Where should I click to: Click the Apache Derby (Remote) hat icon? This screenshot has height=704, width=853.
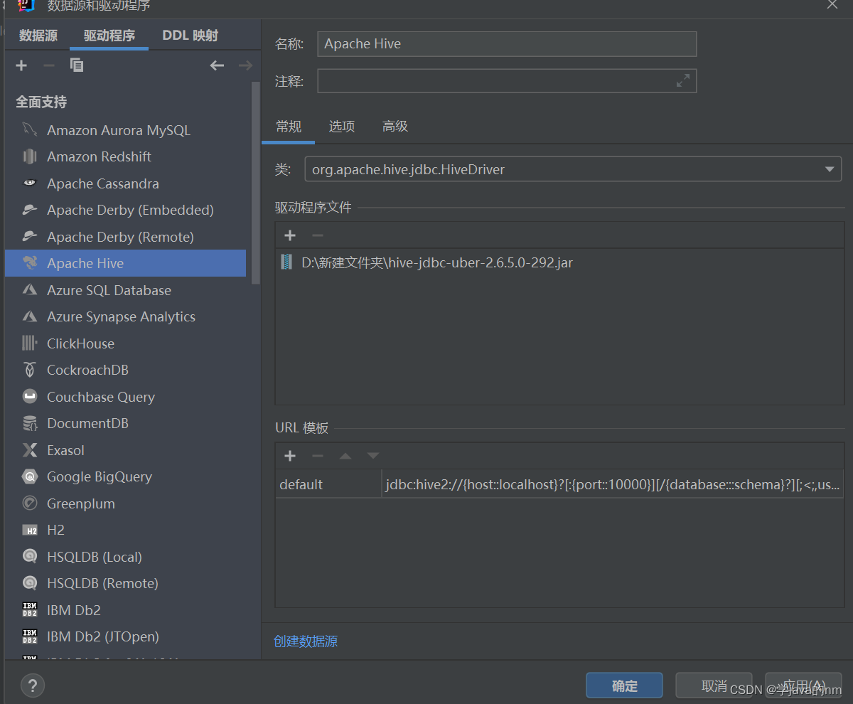pyautogui.click(x=29, y=237)
